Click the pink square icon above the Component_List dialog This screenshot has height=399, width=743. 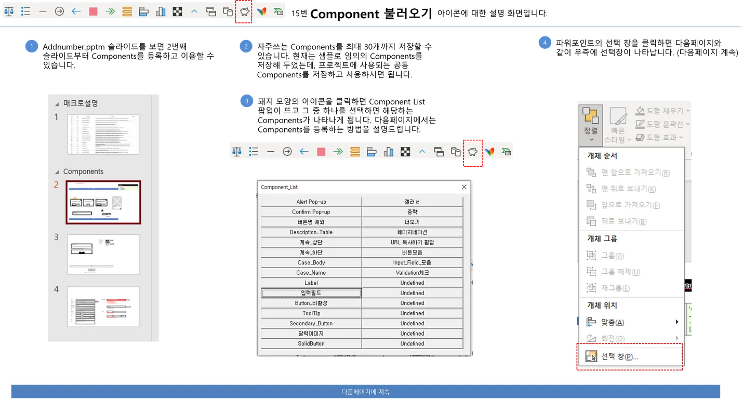coord(321,152)
